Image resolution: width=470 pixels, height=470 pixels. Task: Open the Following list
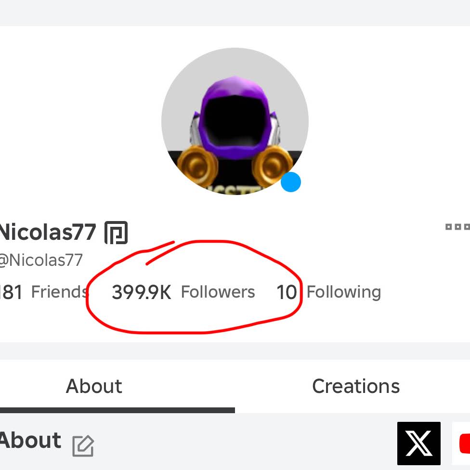coord(343,292)
